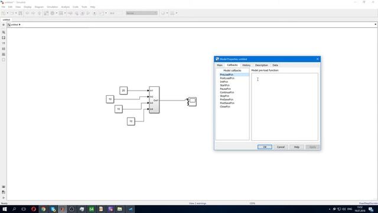The width and height of the screenshot is (378, 213).
Task: Switch to Main tab in Model Properties
Action: (x=220, y=65)
